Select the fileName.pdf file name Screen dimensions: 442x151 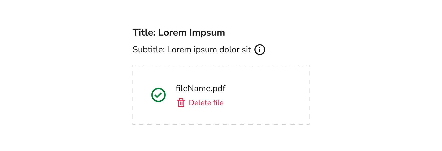[201, 88]
